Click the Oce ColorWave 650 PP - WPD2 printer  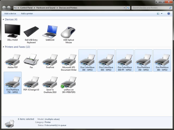pyautogui.click(x=125, y=61)
